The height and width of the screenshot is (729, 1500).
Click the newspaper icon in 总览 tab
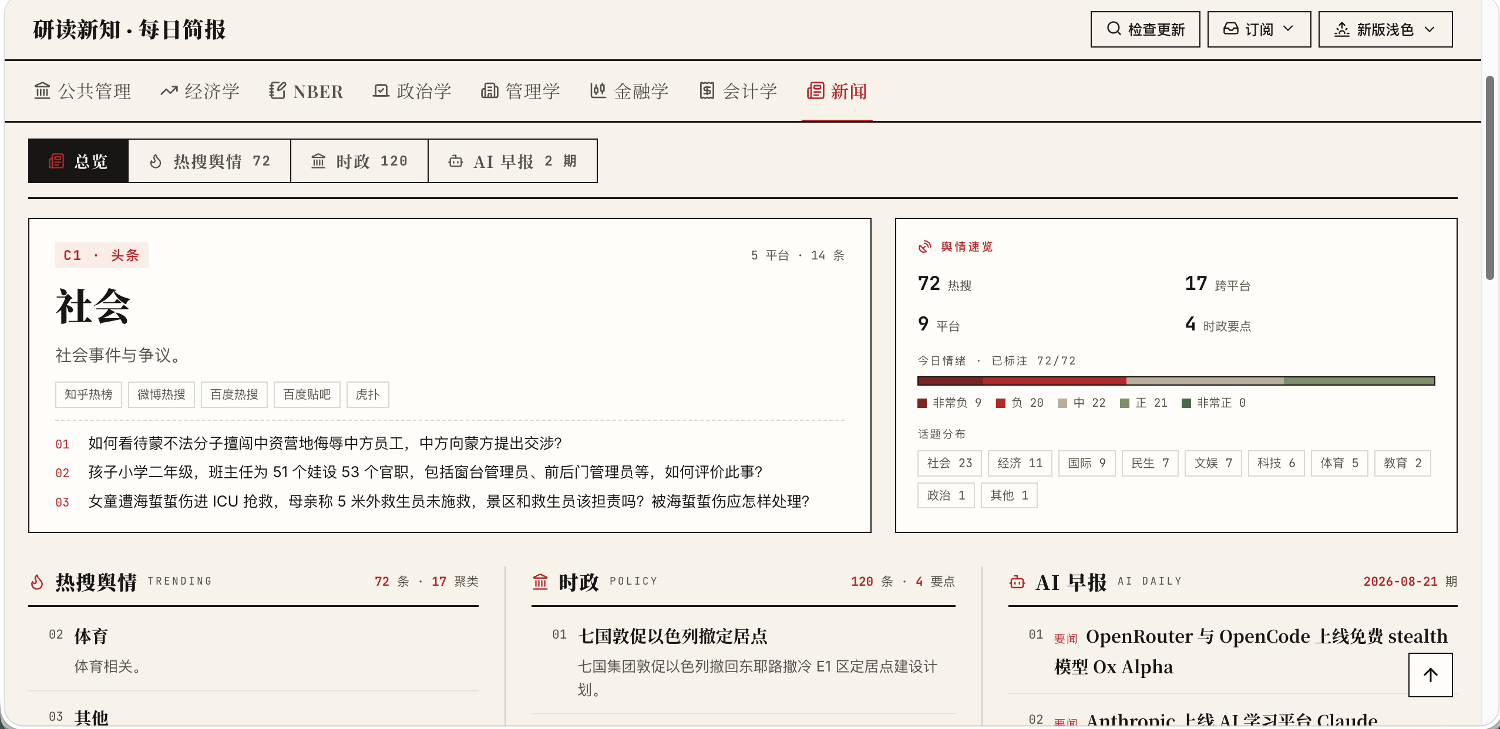[x=56, y=161]
